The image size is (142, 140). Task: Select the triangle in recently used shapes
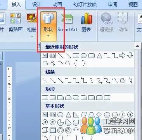(99, 56)
